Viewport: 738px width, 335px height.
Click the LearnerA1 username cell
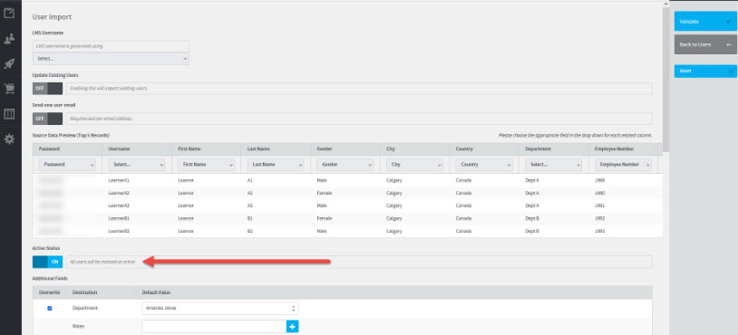tap(119, 180)
